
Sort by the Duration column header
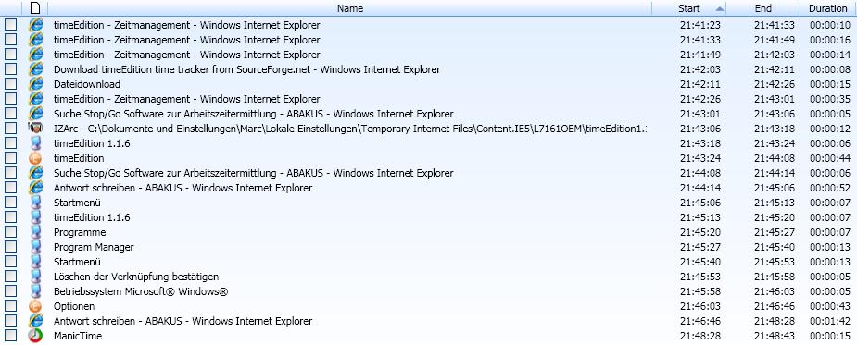click(x=827, y=8)
